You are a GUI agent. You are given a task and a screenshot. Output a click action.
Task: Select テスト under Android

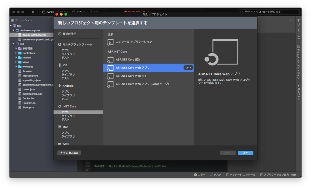66,99
